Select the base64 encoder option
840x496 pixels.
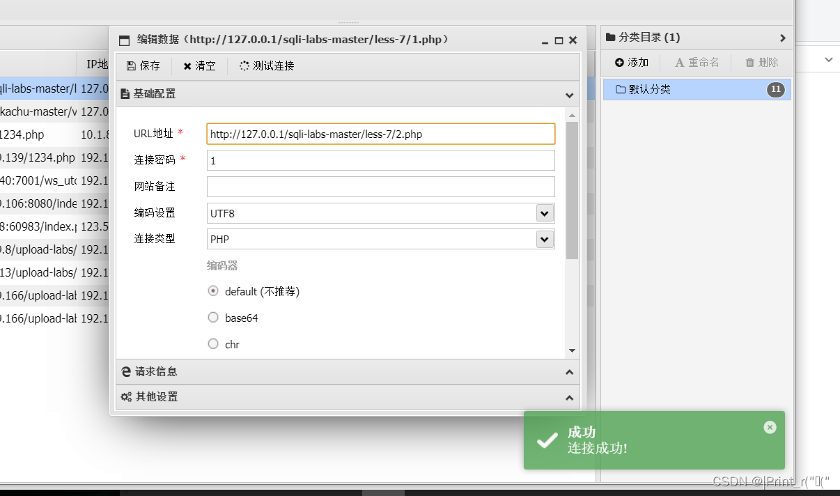click(213, 318)
